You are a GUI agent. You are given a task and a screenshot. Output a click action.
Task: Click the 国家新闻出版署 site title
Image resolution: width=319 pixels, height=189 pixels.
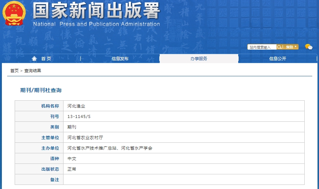[x=96, y=11]
